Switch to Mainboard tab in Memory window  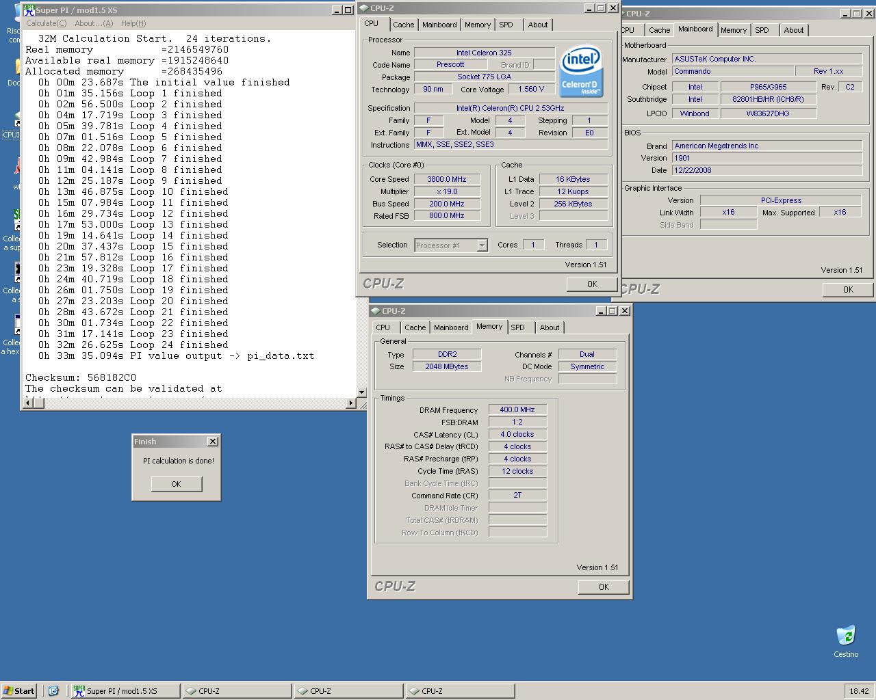tap(451, 327)
